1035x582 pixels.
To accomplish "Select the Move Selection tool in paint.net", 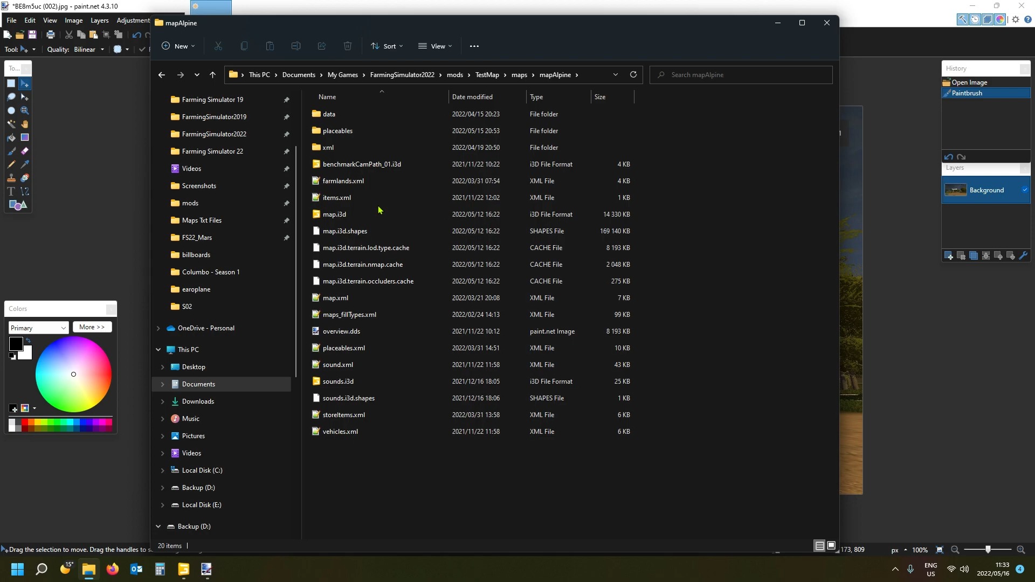I will 24,97.
